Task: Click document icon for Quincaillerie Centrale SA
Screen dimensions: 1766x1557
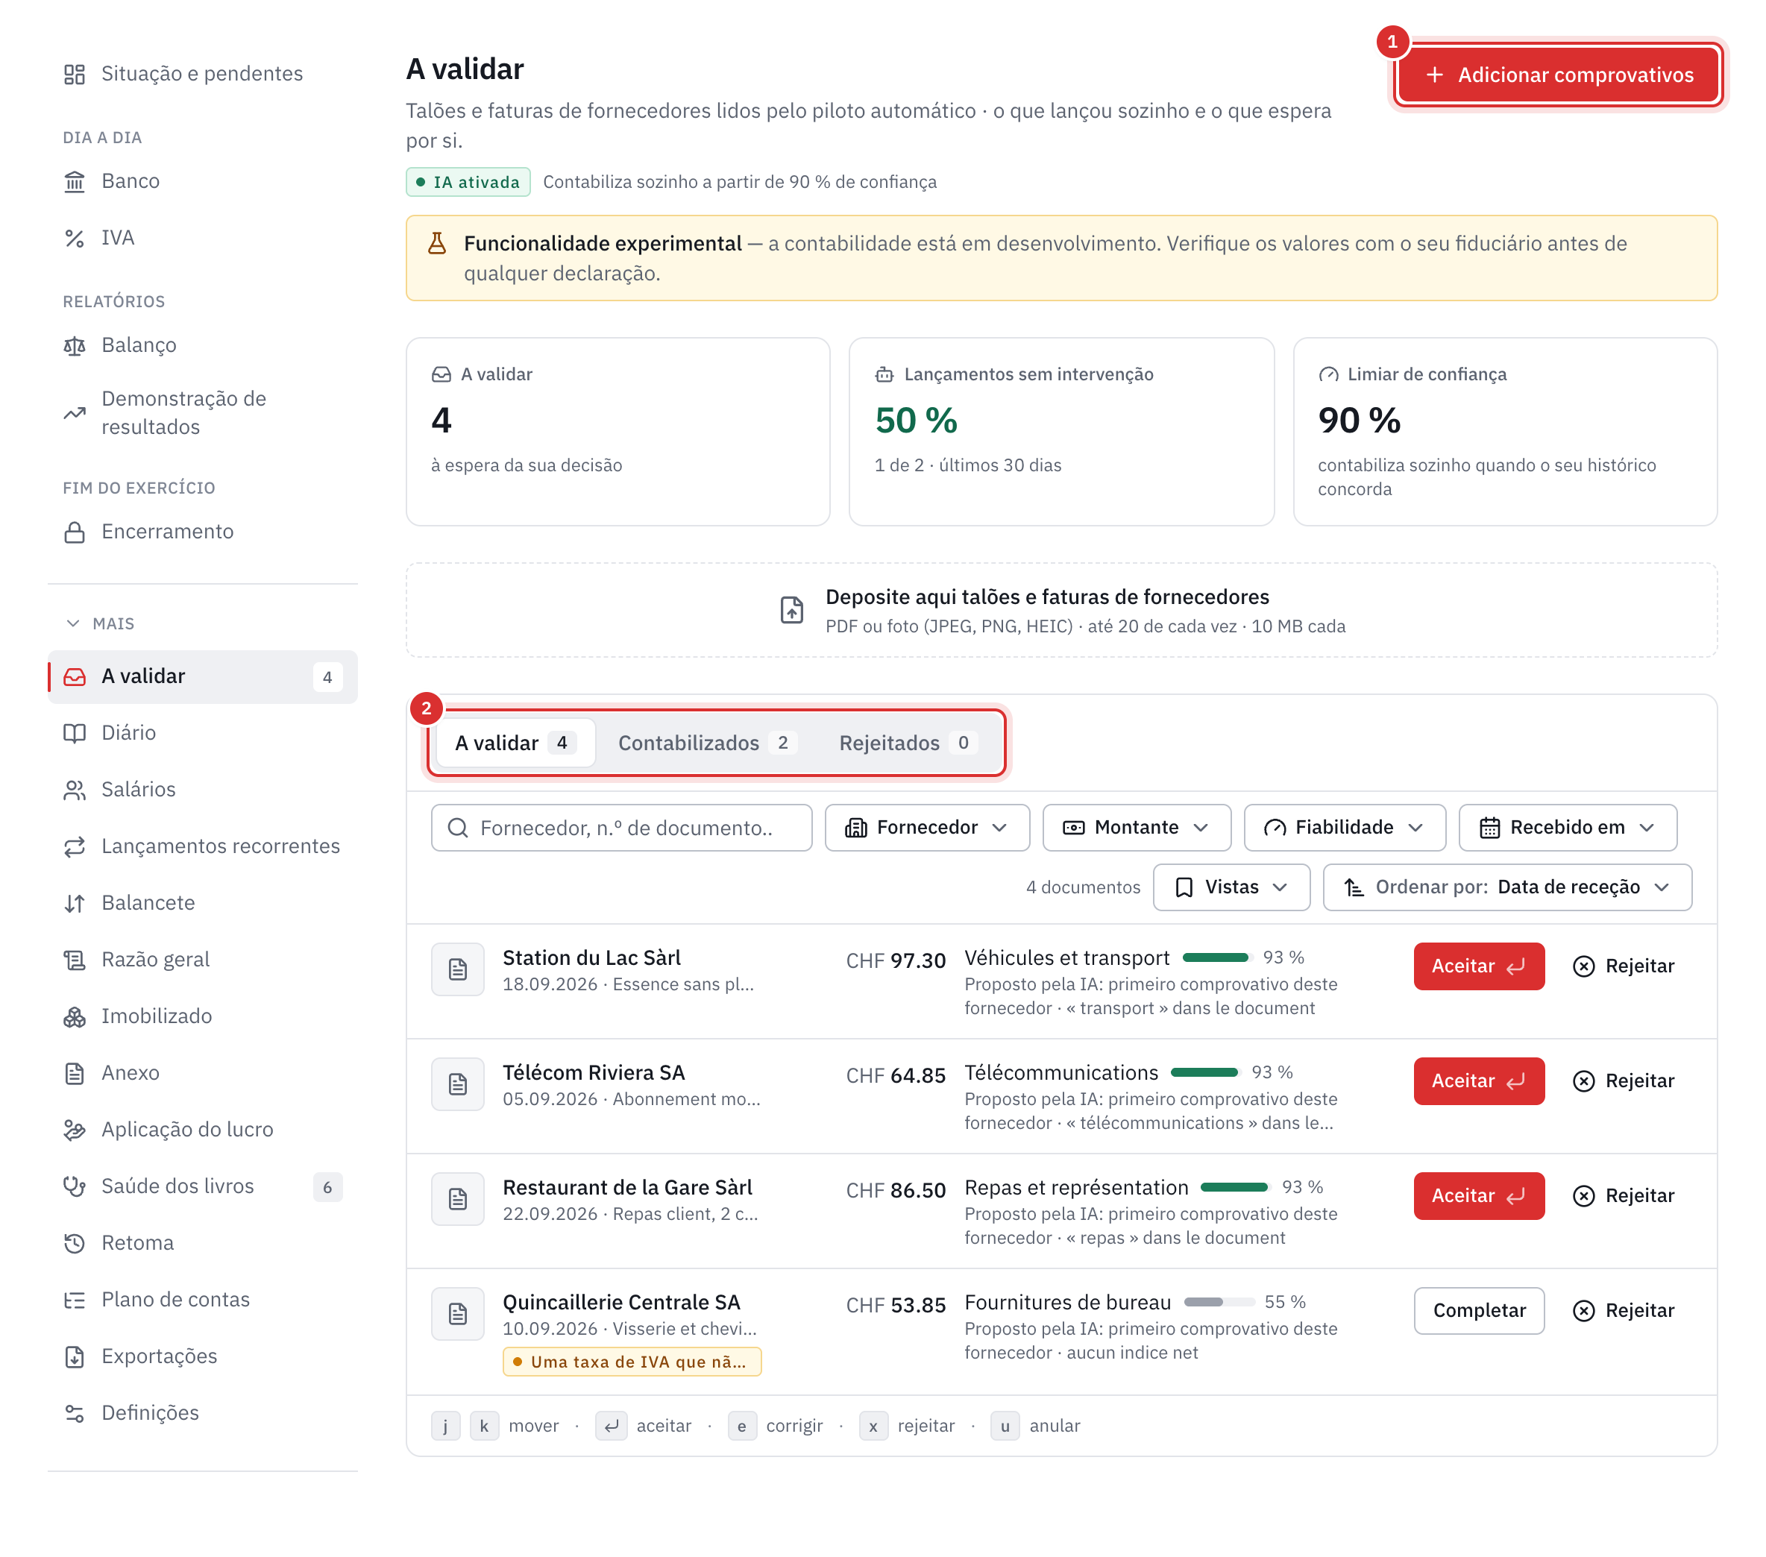Action: point(458,1314)
